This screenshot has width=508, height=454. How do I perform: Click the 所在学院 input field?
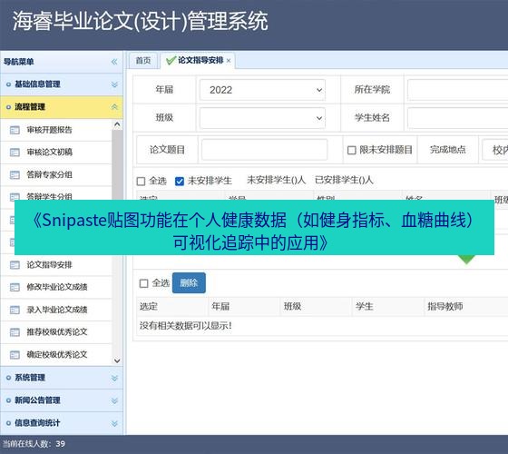[458, 90]
